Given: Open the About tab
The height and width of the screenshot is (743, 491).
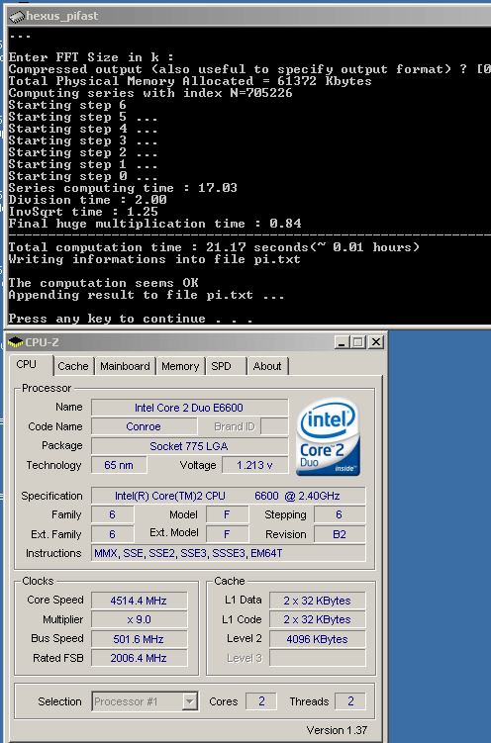Looking at the screenshot, I should 267,366.
